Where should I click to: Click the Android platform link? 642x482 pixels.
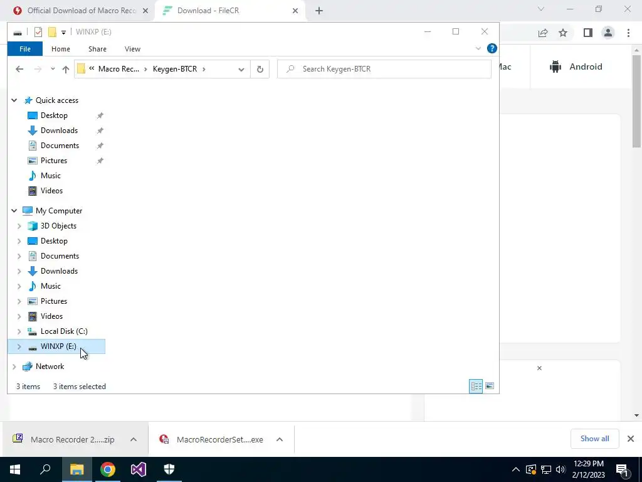576,67
